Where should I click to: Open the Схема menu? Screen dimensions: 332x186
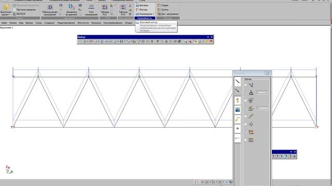click(x=38, y=23)
